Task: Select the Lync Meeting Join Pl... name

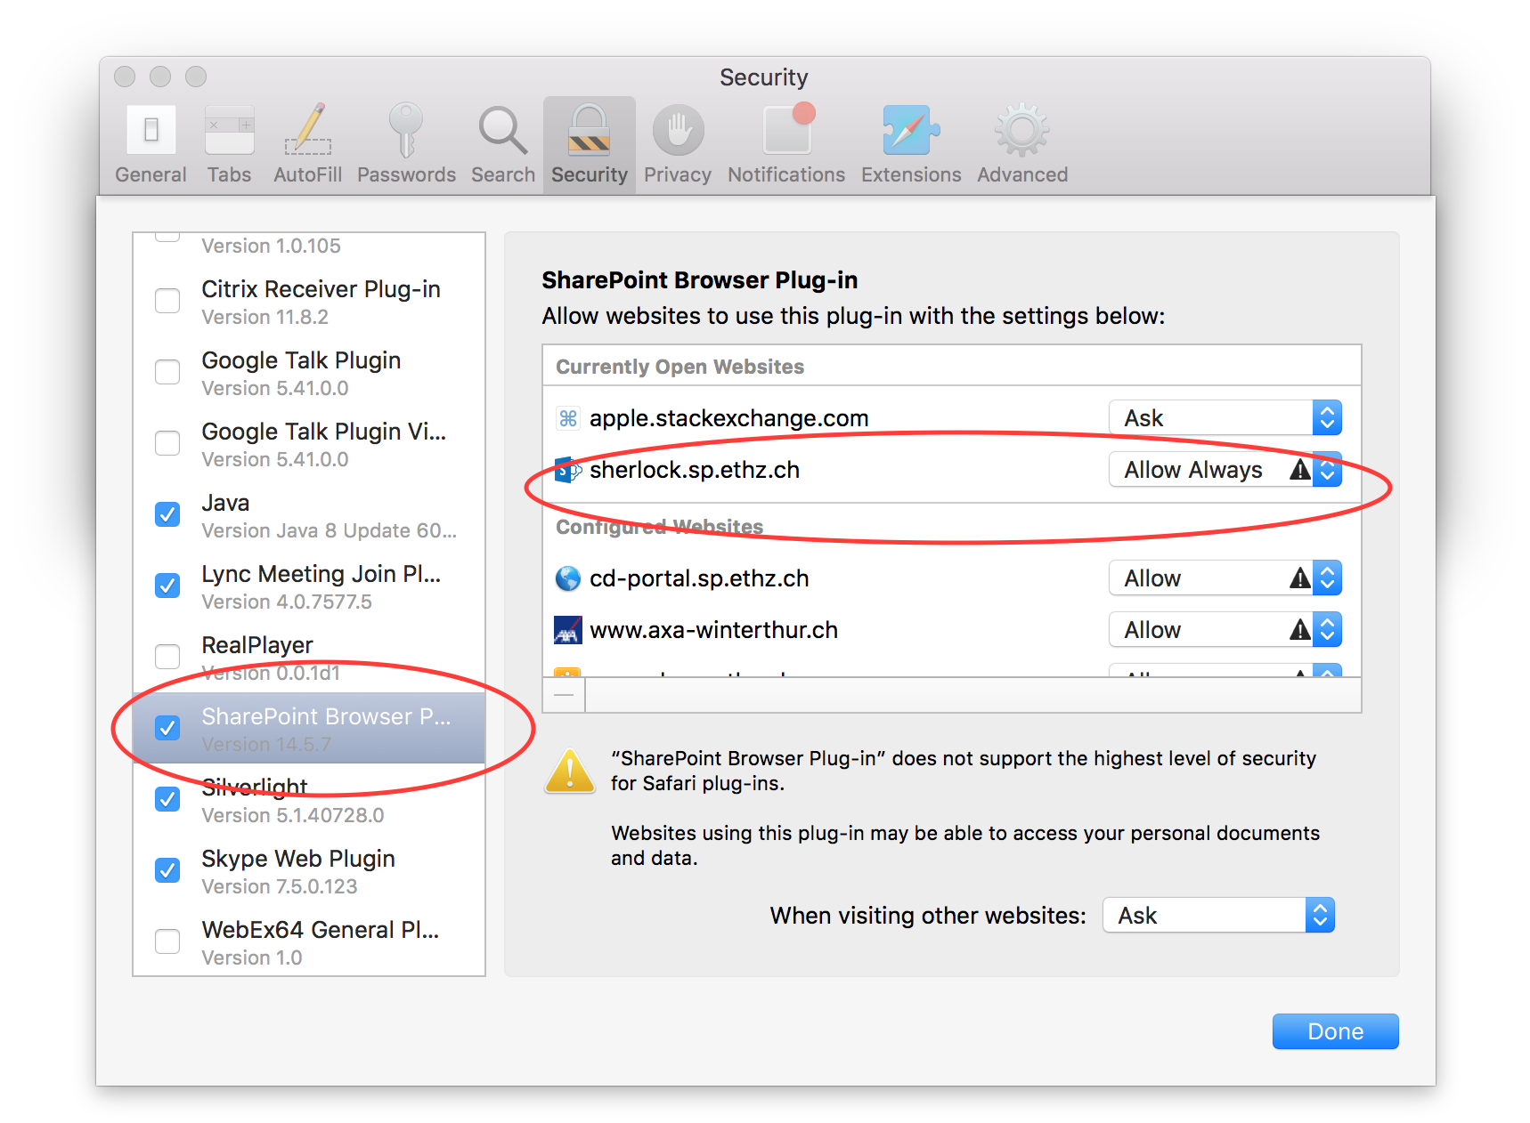Action: 321,574
